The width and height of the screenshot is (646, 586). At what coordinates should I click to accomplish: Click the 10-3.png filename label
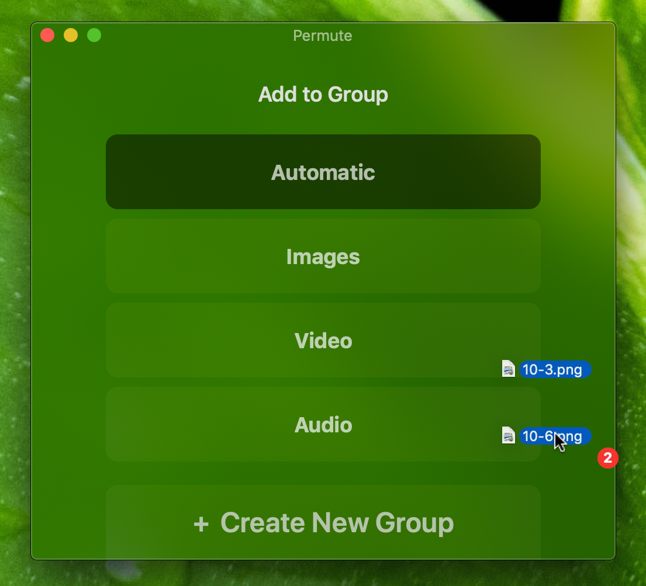tap(555, 369)
